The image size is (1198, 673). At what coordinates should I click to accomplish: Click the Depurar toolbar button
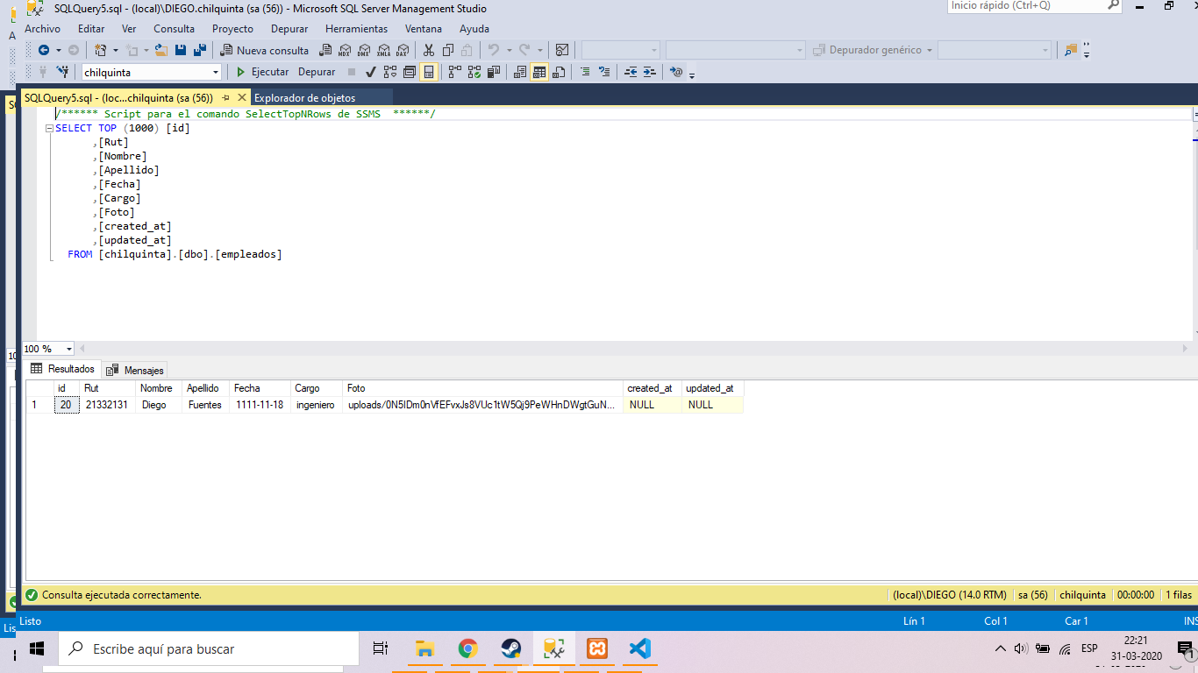coord(317,72)
